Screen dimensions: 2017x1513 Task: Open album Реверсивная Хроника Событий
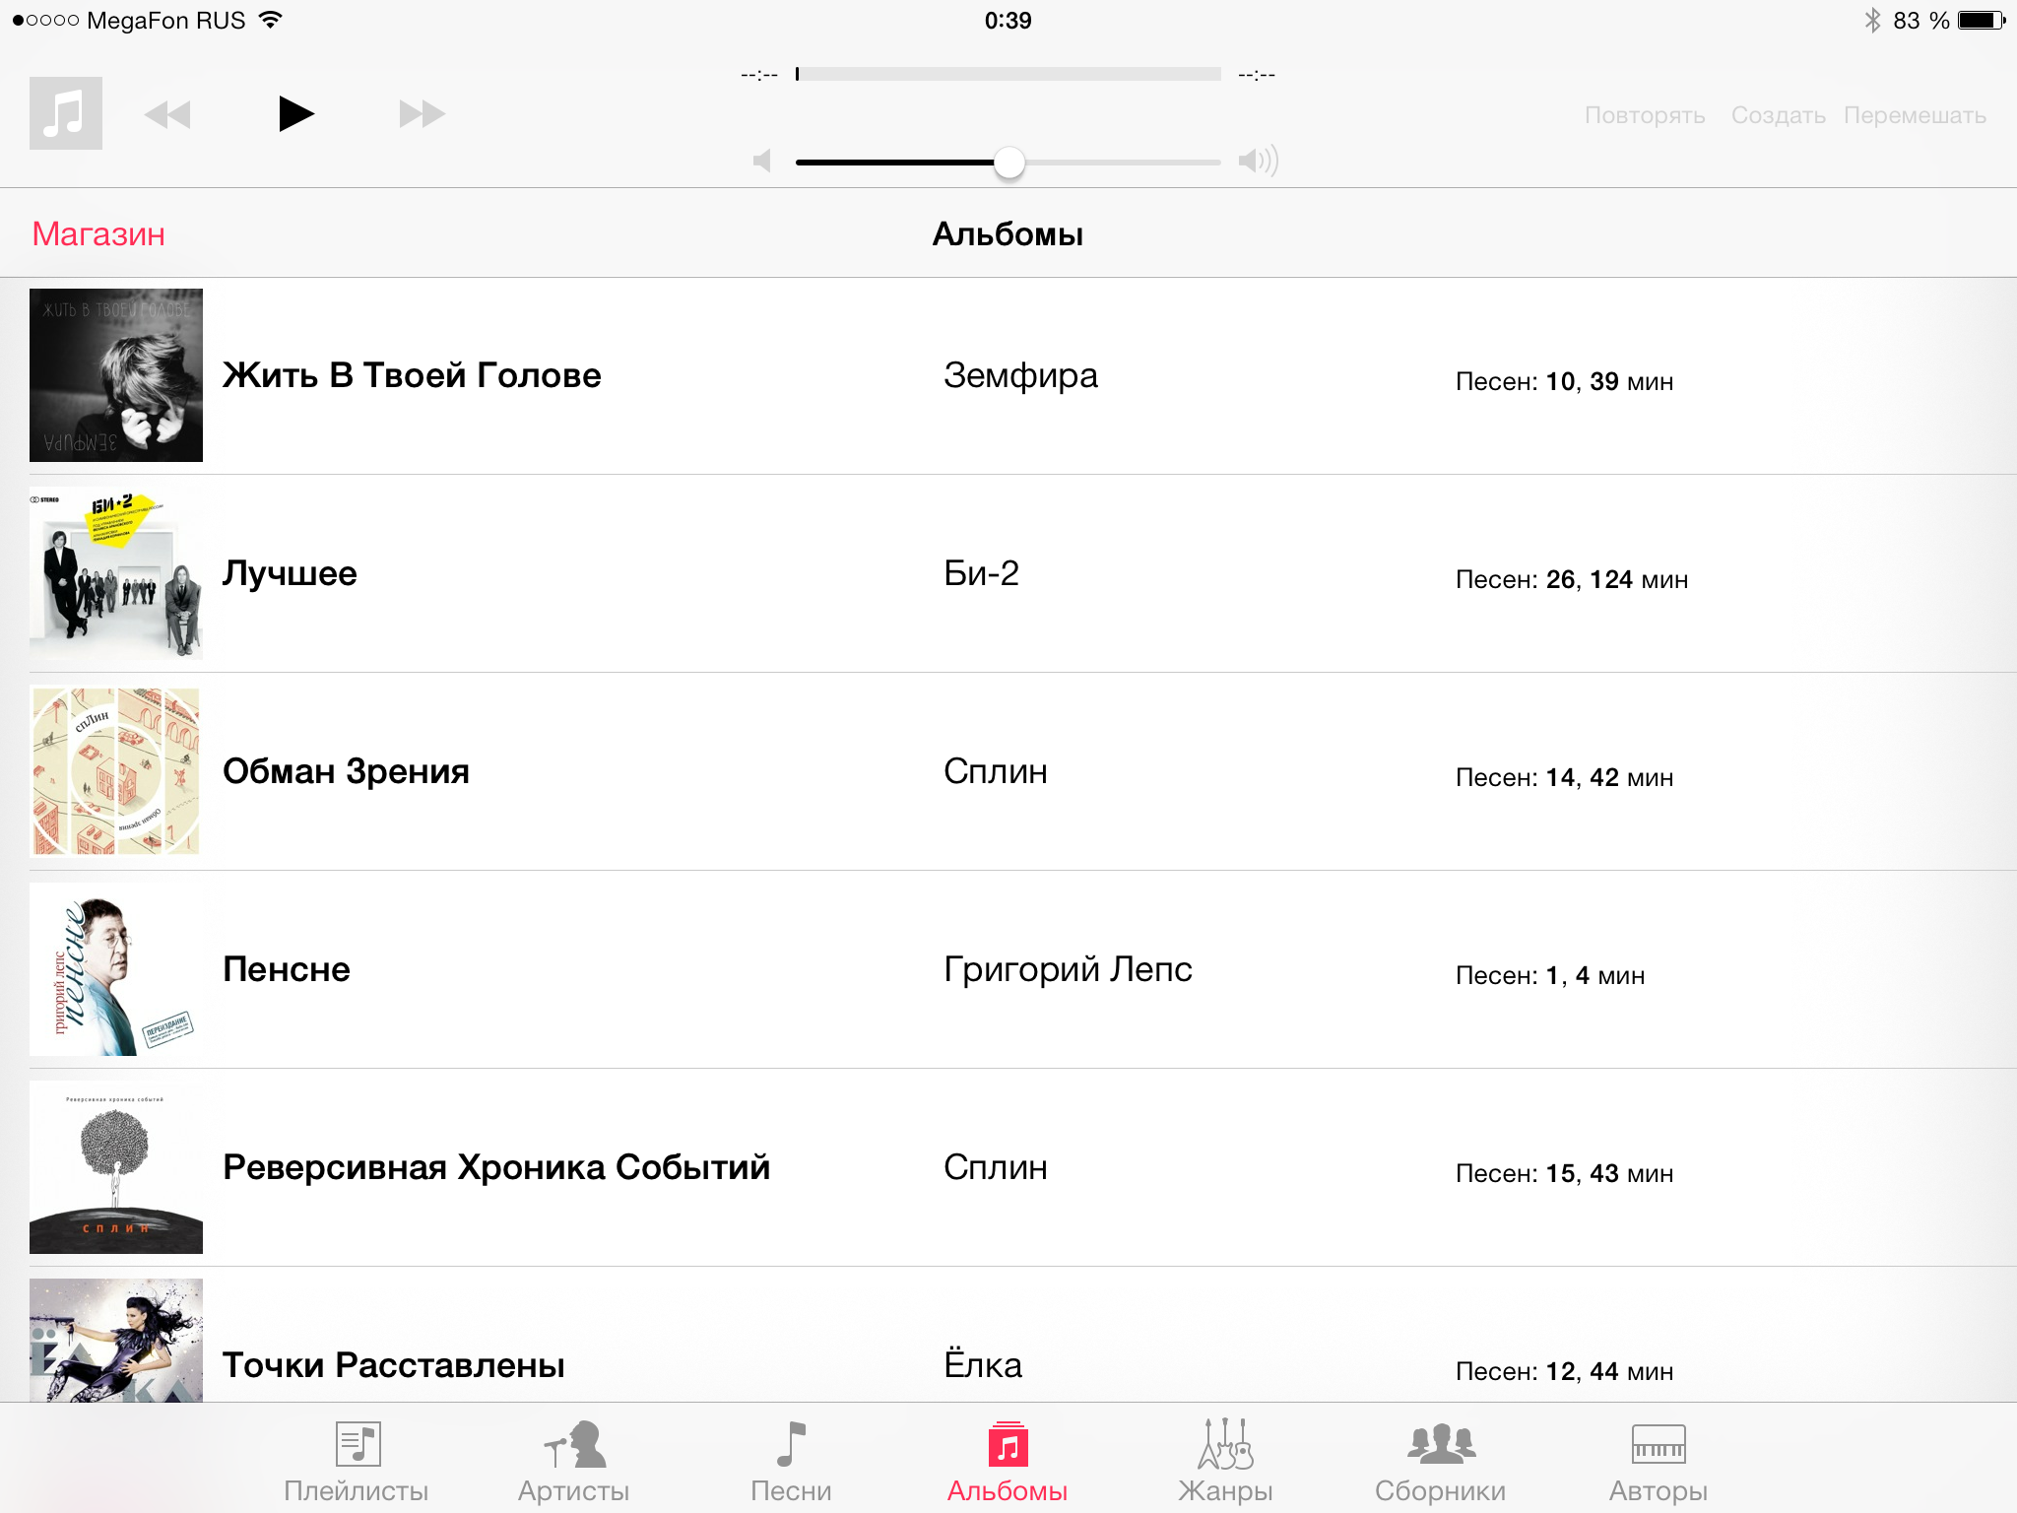(1008, 1167)
